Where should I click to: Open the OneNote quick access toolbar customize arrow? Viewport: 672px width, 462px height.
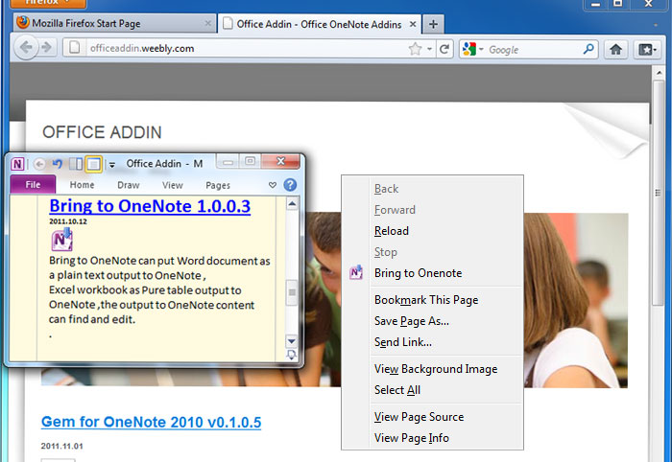tap(112, 165)
